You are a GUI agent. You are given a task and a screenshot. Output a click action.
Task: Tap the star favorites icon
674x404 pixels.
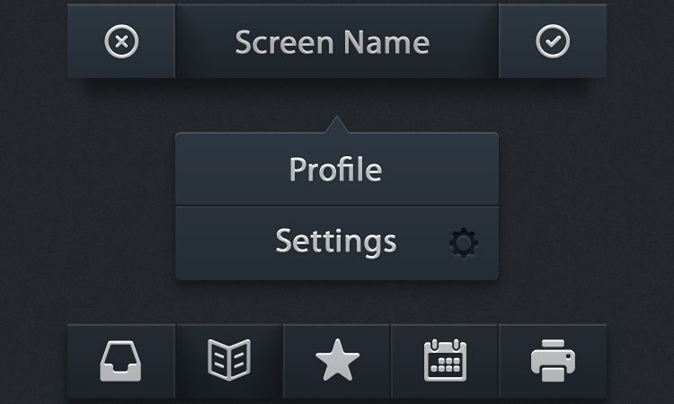pyautogui.click(x=337, y=360)
